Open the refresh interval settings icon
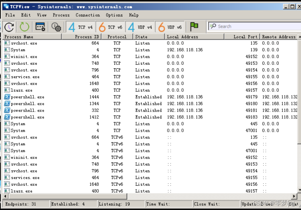 [x=56, y=27]
